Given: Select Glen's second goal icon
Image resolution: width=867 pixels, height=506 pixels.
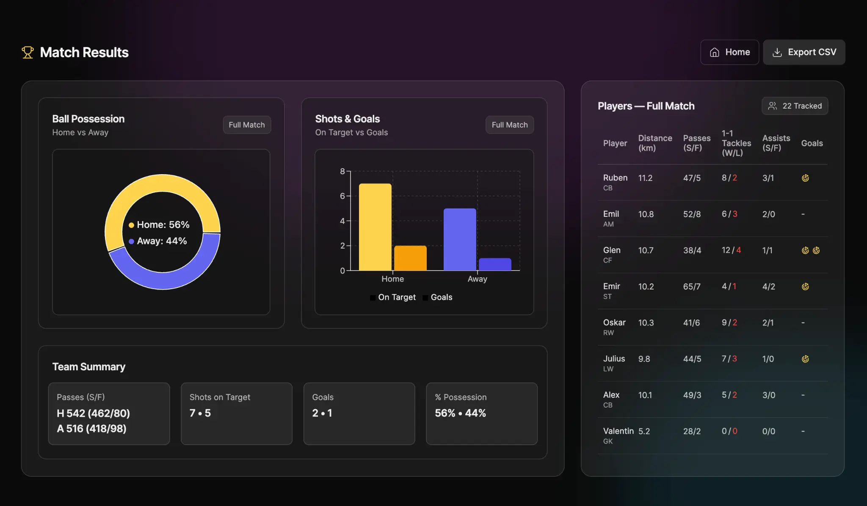Looking at the screenshot, I should (x=816, y=250).
